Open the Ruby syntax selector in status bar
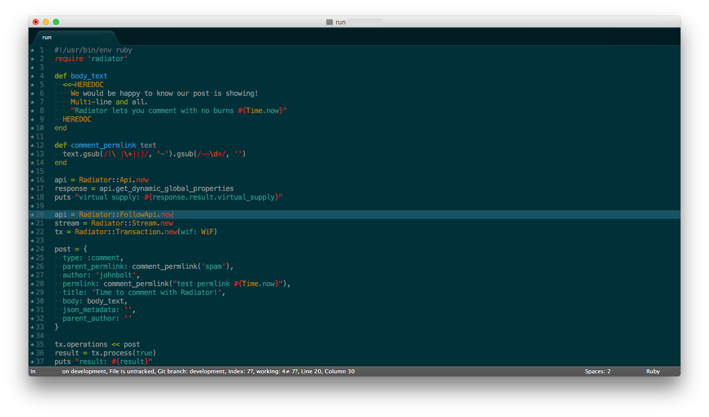 tap(652, 372)
